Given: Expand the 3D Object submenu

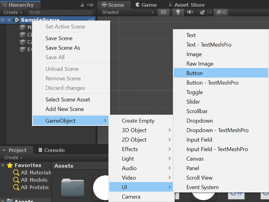Looking at the screenshot, I should (141, 130).
